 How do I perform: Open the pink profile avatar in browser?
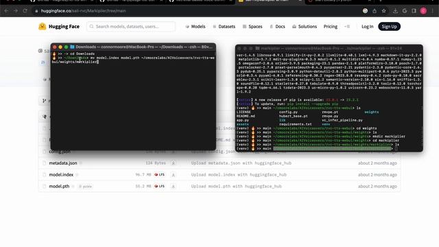pyautogui.click(x=423, y=11)
